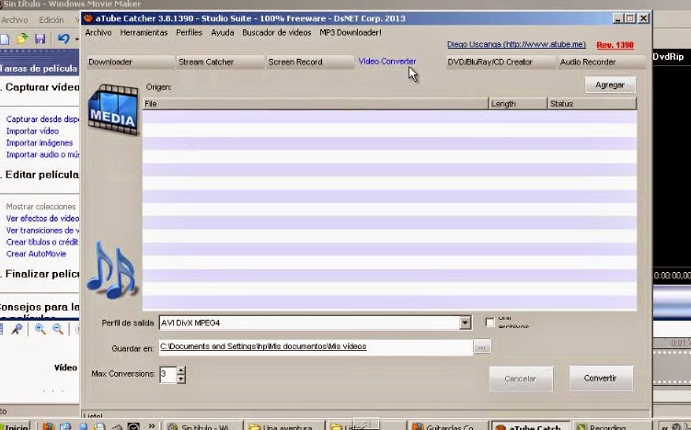Screen dimensions: 691x430
Task: Click the File column header
Action: pos(316,104)
